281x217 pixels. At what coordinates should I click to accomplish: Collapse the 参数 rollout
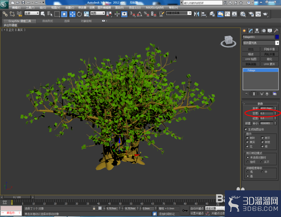click(x=260, y=104)
